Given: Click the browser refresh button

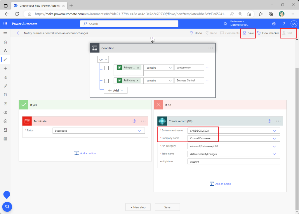Looking at the screenshot, I should click(x=17, y=14).
